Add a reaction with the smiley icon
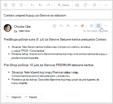Viewport: 113px width, 104px height. pyautogui.click(x=54, y=26)
